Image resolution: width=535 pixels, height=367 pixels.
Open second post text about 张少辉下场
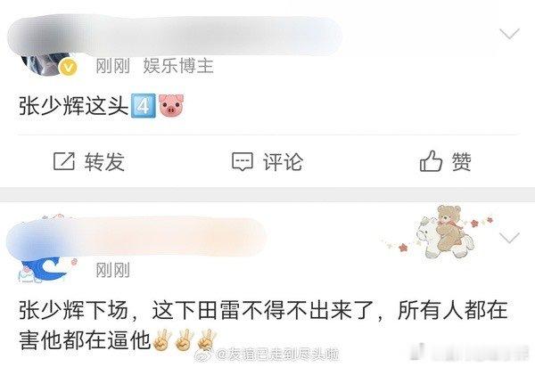tap(263, 325)
